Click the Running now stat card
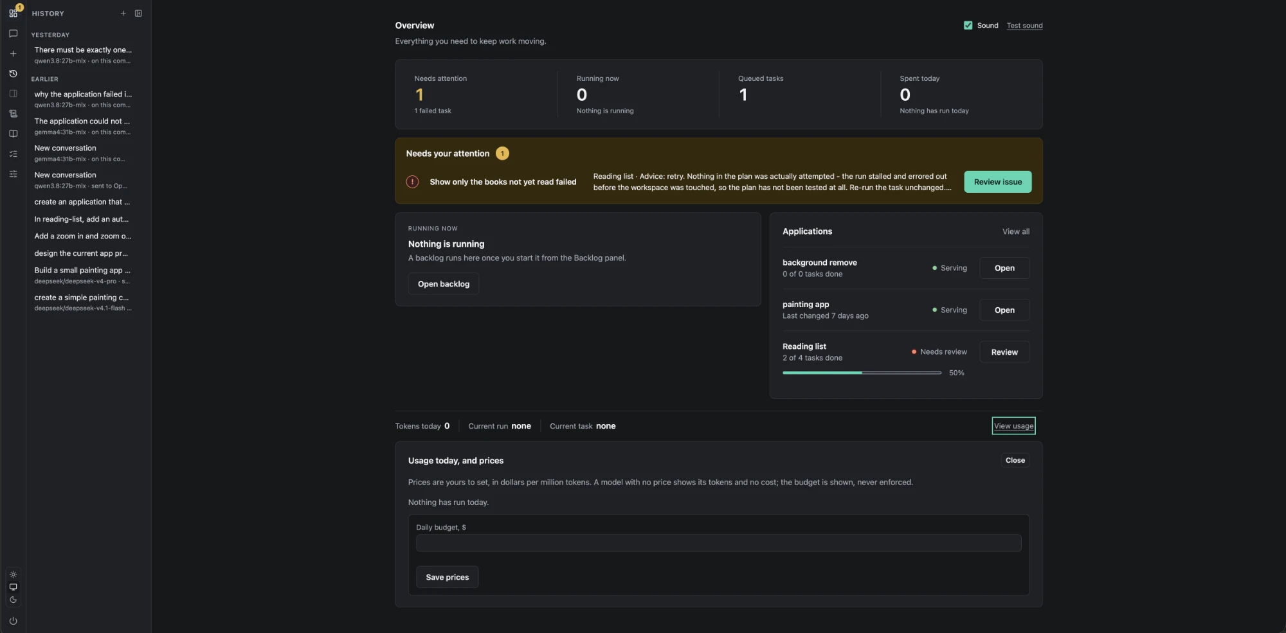The width and height of the screenshot is (1286, 633). tap(638, 94)
